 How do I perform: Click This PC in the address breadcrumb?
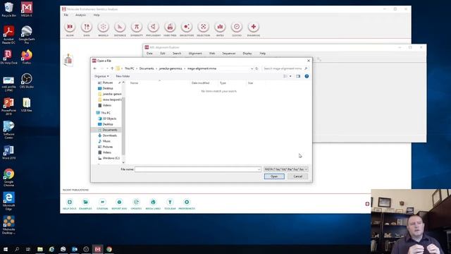(x=130, y=68)
